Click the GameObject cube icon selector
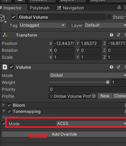 point(3,18)
